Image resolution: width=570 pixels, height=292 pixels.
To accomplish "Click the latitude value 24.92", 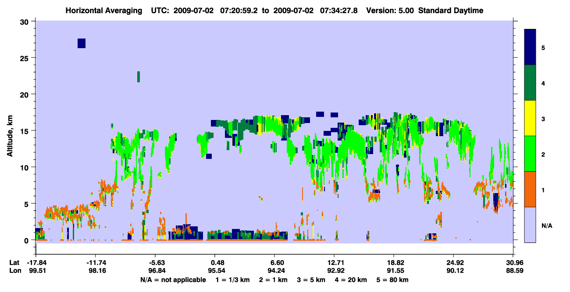I will click(x=454, y=263).
